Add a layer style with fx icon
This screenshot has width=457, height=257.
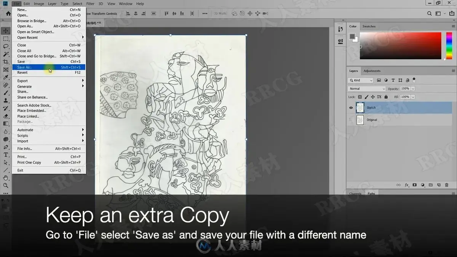pyautogui.click(x=407, y=185)
